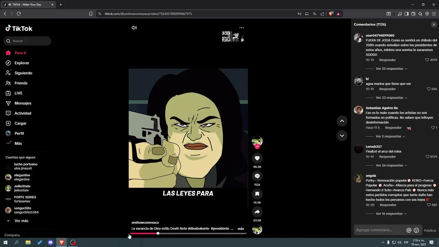Mute the video with the speaker icon

(x=134, y=28)
